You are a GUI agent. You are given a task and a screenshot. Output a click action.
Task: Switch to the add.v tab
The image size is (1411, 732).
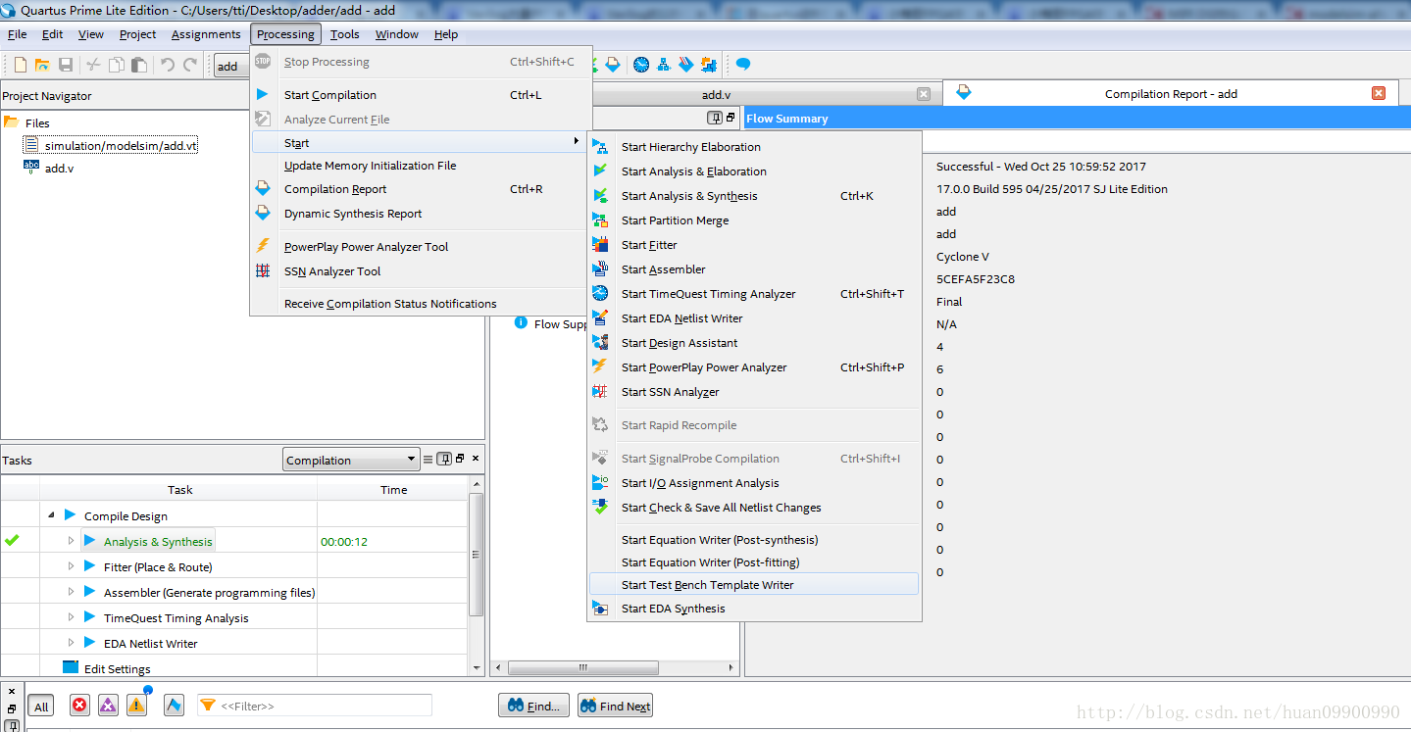[716, 94]
